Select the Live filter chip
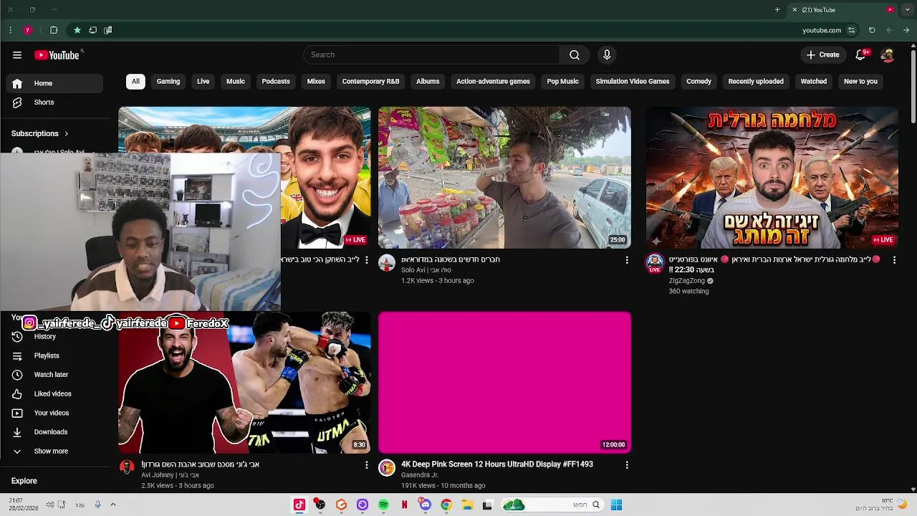917x516 pixels. click(x=203, y=82)
